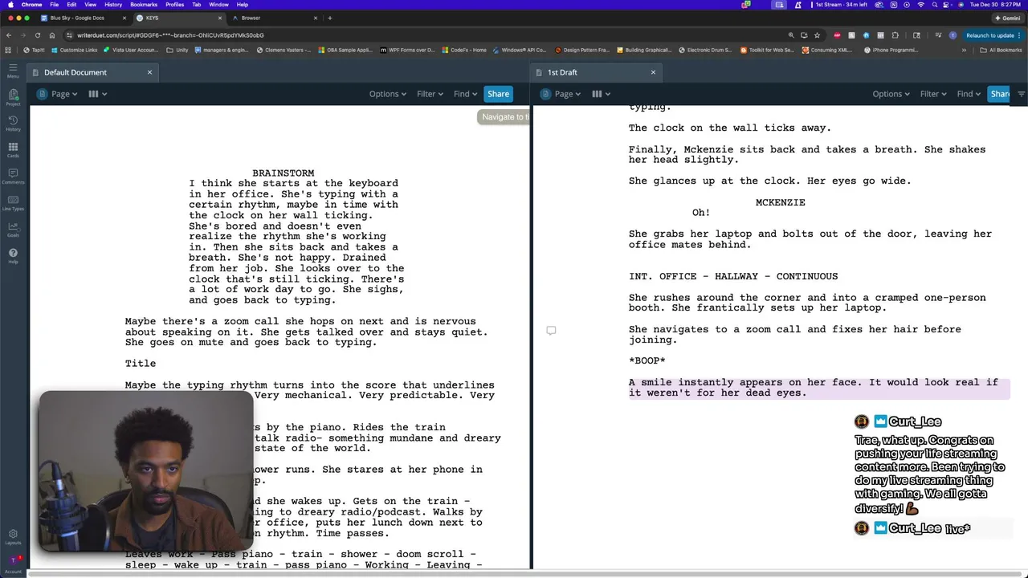
Task: Open the Project sidebar icon
Action: pos(13,98)
